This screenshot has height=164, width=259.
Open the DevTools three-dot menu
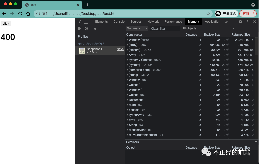pyautogui.click(x=248, y=22)
